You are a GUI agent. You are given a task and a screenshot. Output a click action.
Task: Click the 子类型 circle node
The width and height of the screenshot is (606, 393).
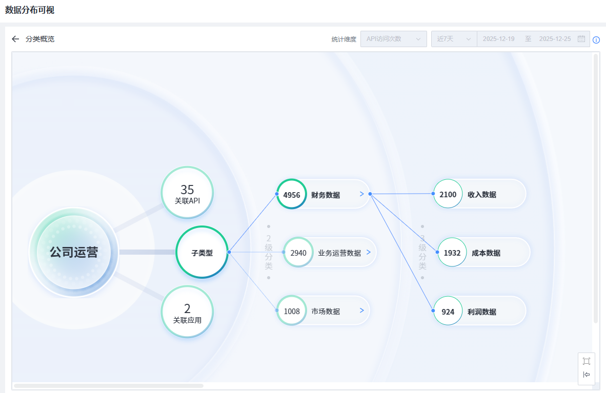pyautogui.click(x=202, y=253)
